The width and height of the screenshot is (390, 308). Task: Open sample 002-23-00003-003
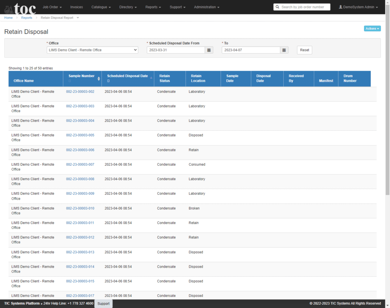(x=80, y=106)
